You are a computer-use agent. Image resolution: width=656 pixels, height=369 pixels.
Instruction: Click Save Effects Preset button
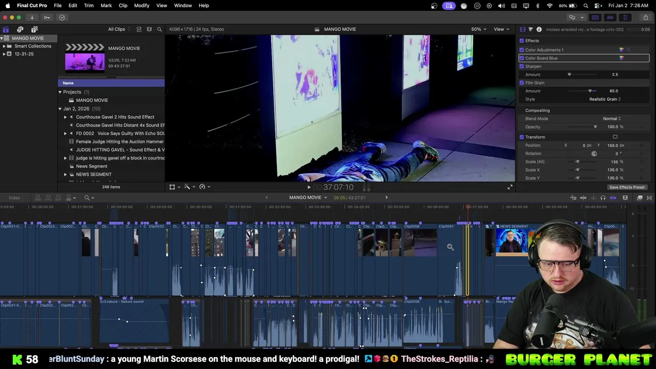point(627,187)
